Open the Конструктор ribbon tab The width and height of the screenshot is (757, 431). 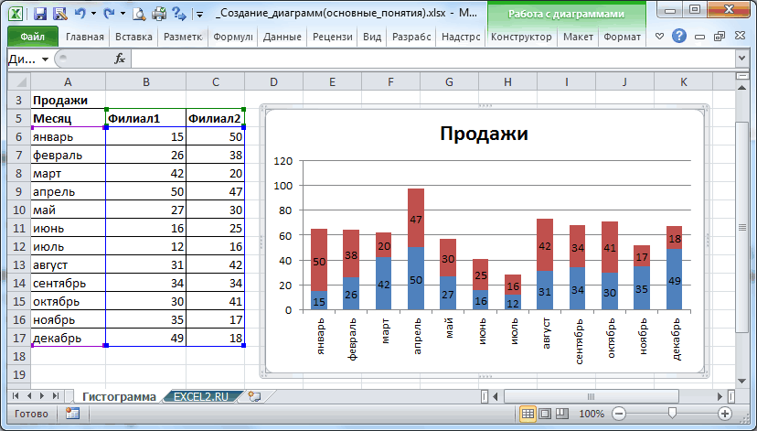[x=521, y=38]
